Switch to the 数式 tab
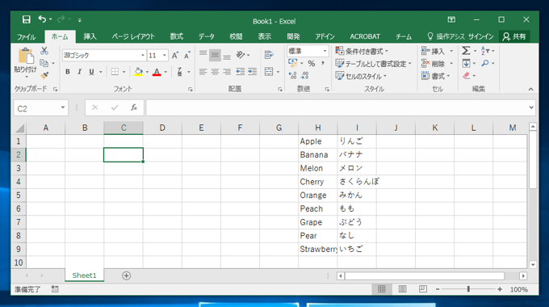Image resolution: width=549 pixels, height=307 pixels. [177, 36]
